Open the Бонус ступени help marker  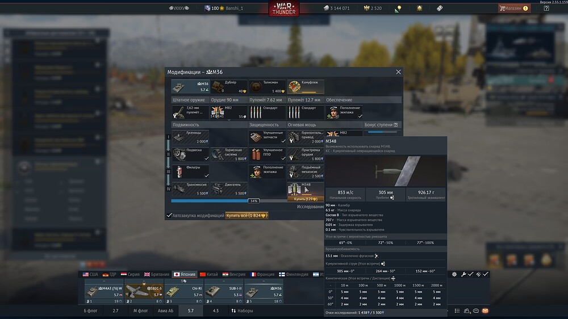[x=395, y=124]
